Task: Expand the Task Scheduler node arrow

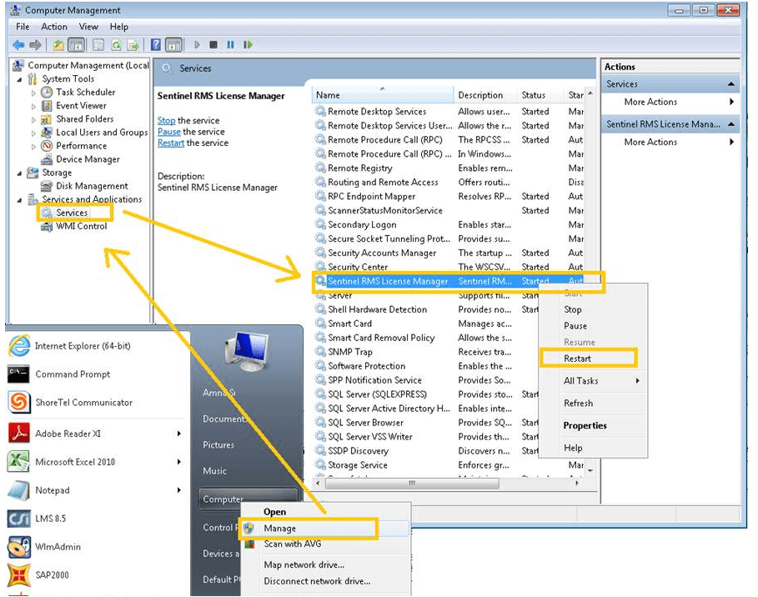Action: [33, 93]
